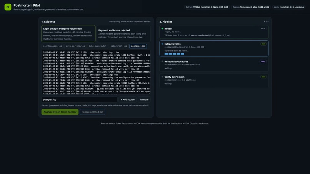Switch to the kube-events.txt tab
The height and width of the screenshot is (174, 310).
click(98, 46)
